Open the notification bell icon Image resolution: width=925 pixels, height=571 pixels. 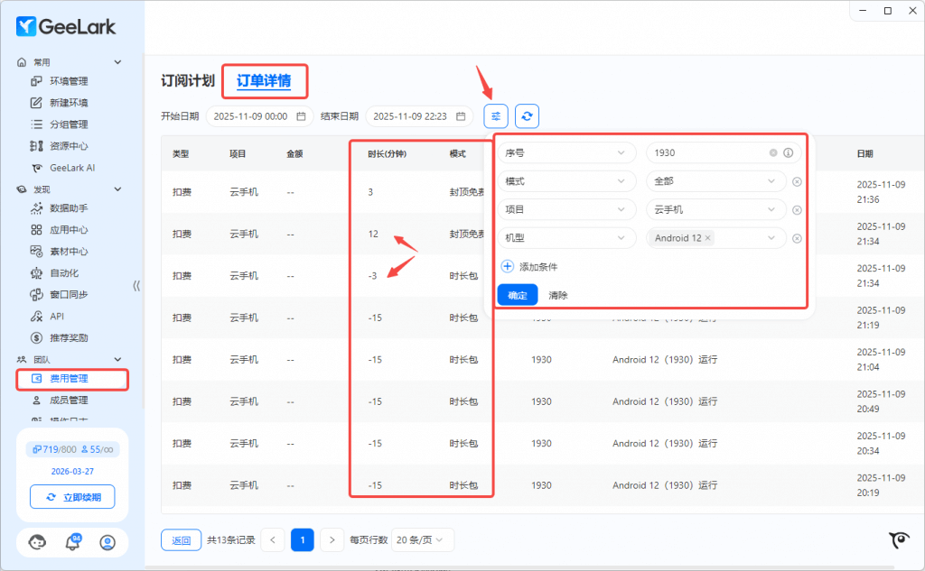click(x=72, y=542)
